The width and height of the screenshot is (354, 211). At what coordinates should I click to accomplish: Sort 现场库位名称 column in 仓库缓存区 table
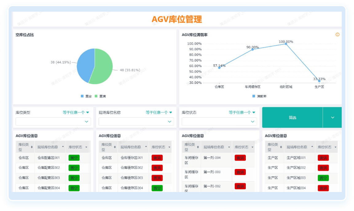click(146, 147)
